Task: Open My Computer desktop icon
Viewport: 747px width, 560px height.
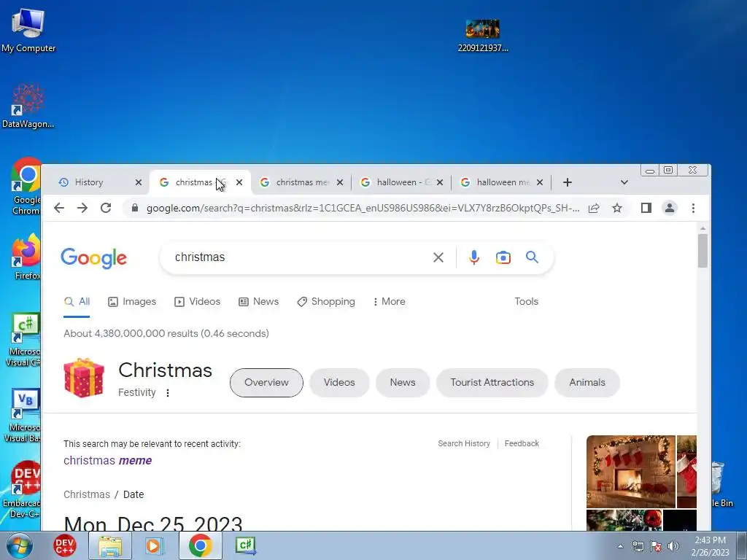Action: (28, 31)
